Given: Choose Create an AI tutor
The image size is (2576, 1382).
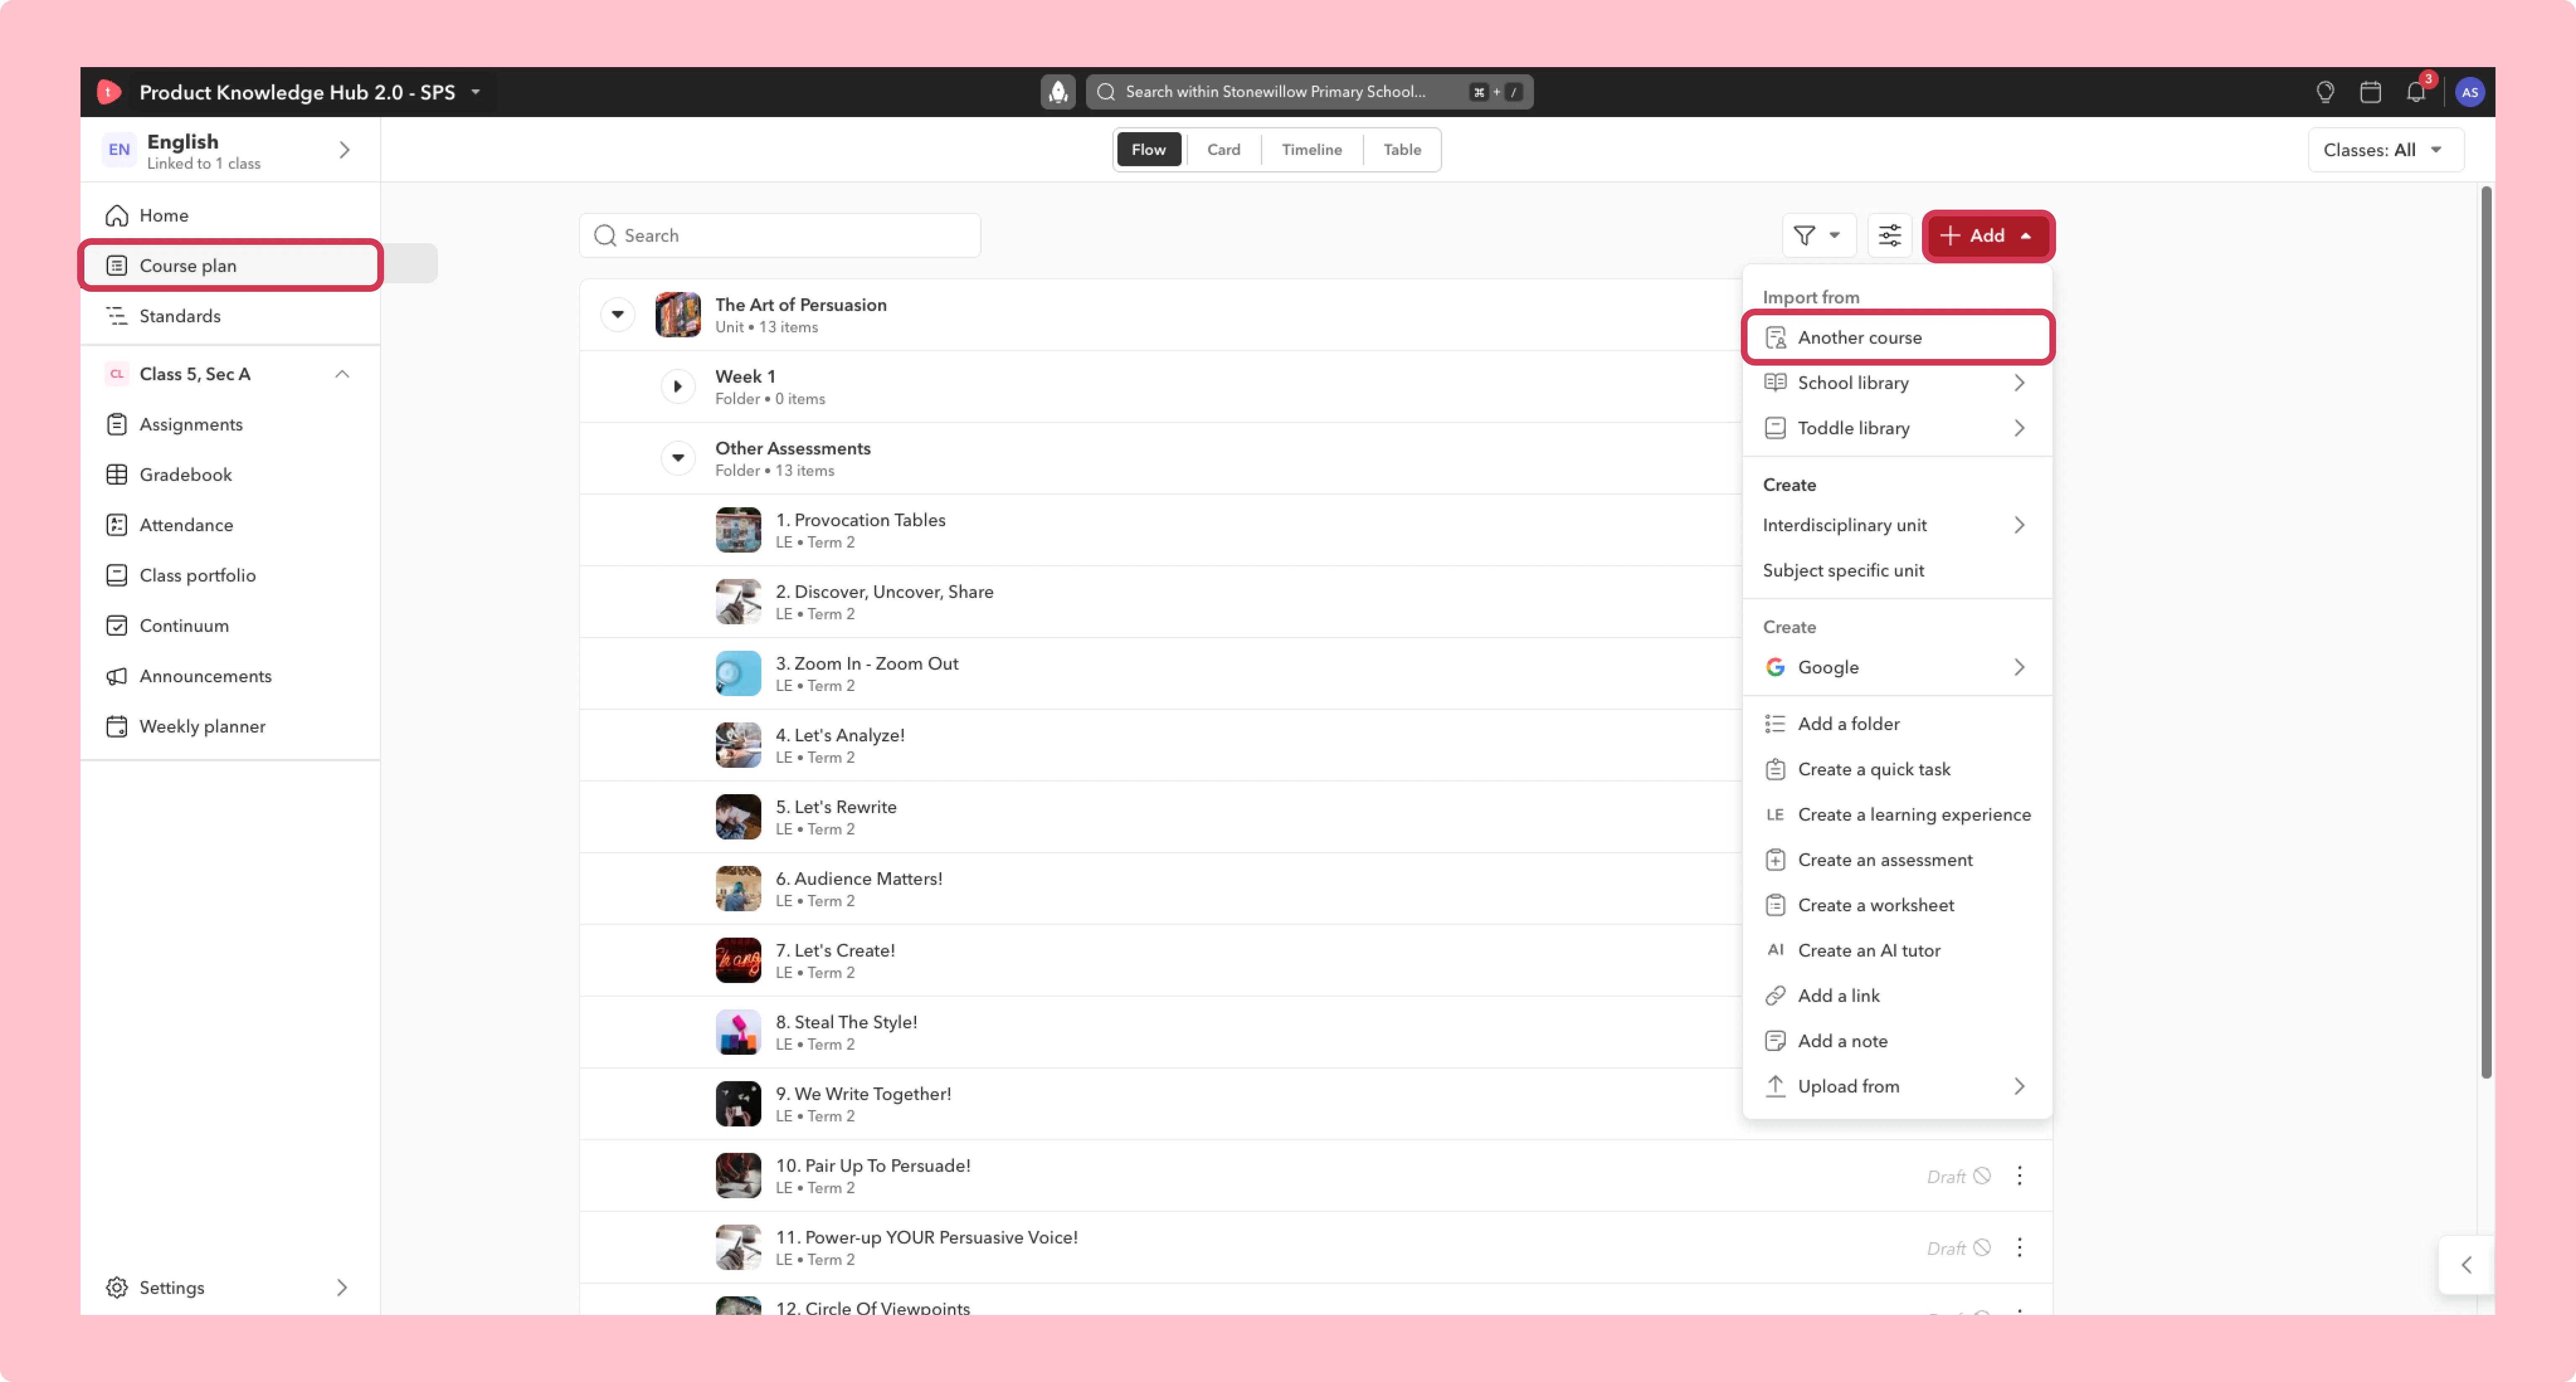Looking at the screenshot, I should coord(1897,950).
